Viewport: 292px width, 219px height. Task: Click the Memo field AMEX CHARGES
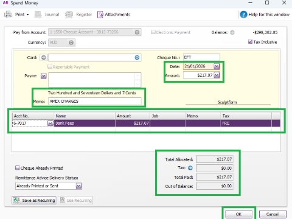point(95,101)
